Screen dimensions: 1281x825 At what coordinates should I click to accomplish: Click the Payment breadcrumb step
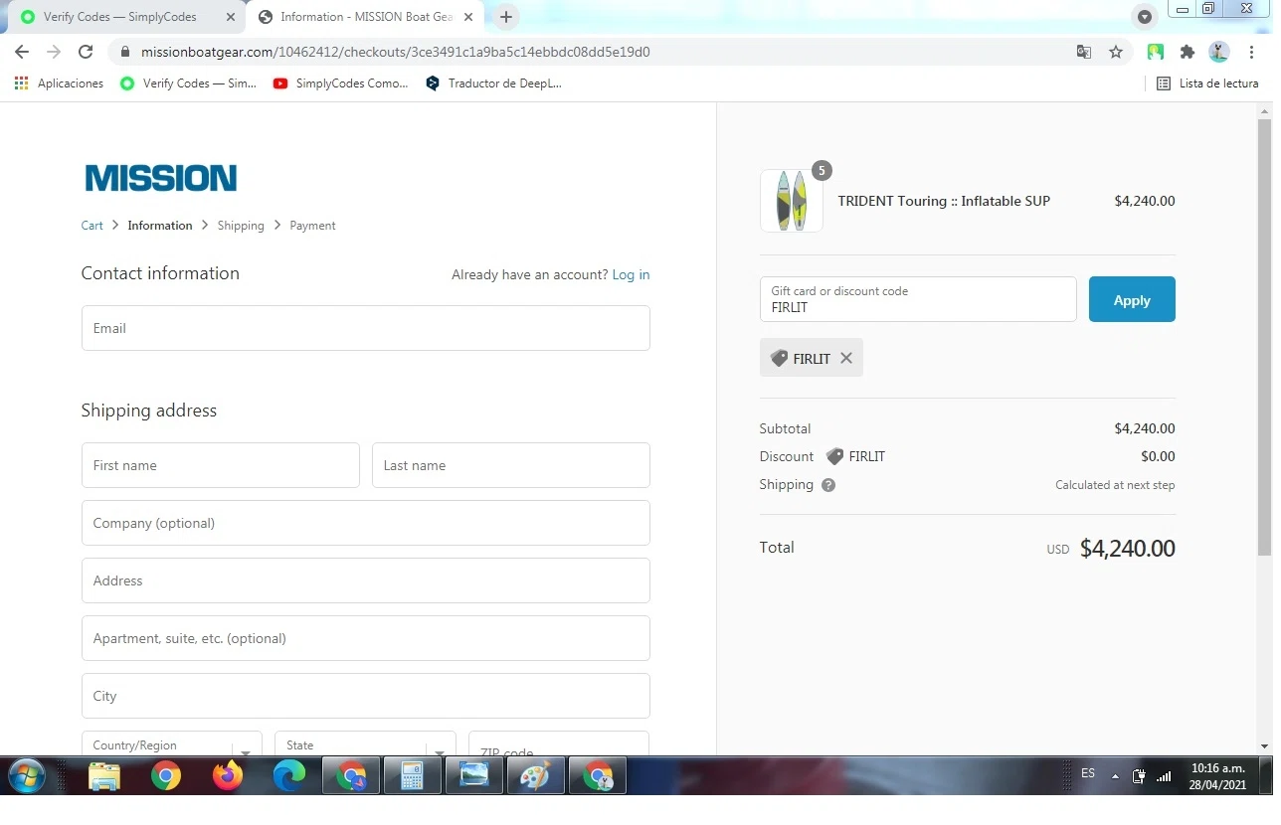point(312,226)
